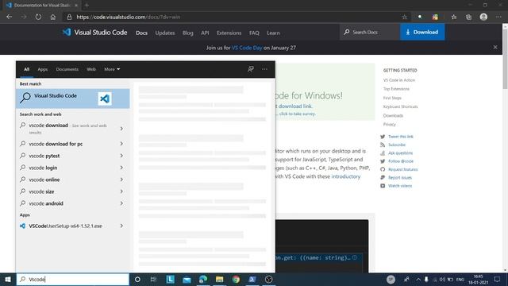Expand VSCodeUserSetup exe result arrow
Image resolution: width=508 pixels, height=286 pixels.
pyautogui.click(x=121, y=226)
